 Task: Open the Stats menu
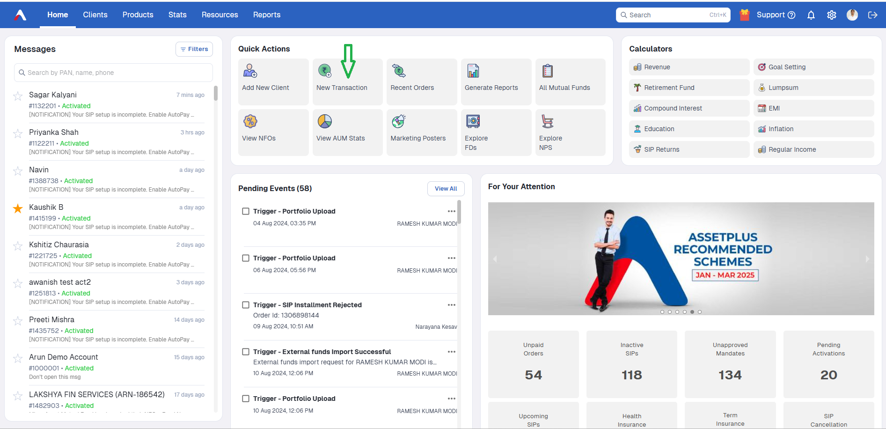coord(177,15)
